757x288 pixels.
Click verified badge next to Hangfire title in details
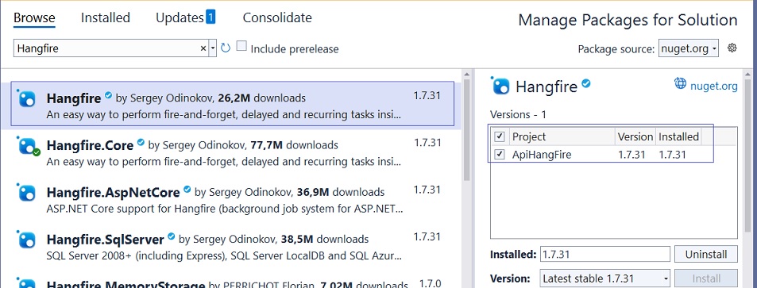(x=586, y=83)
